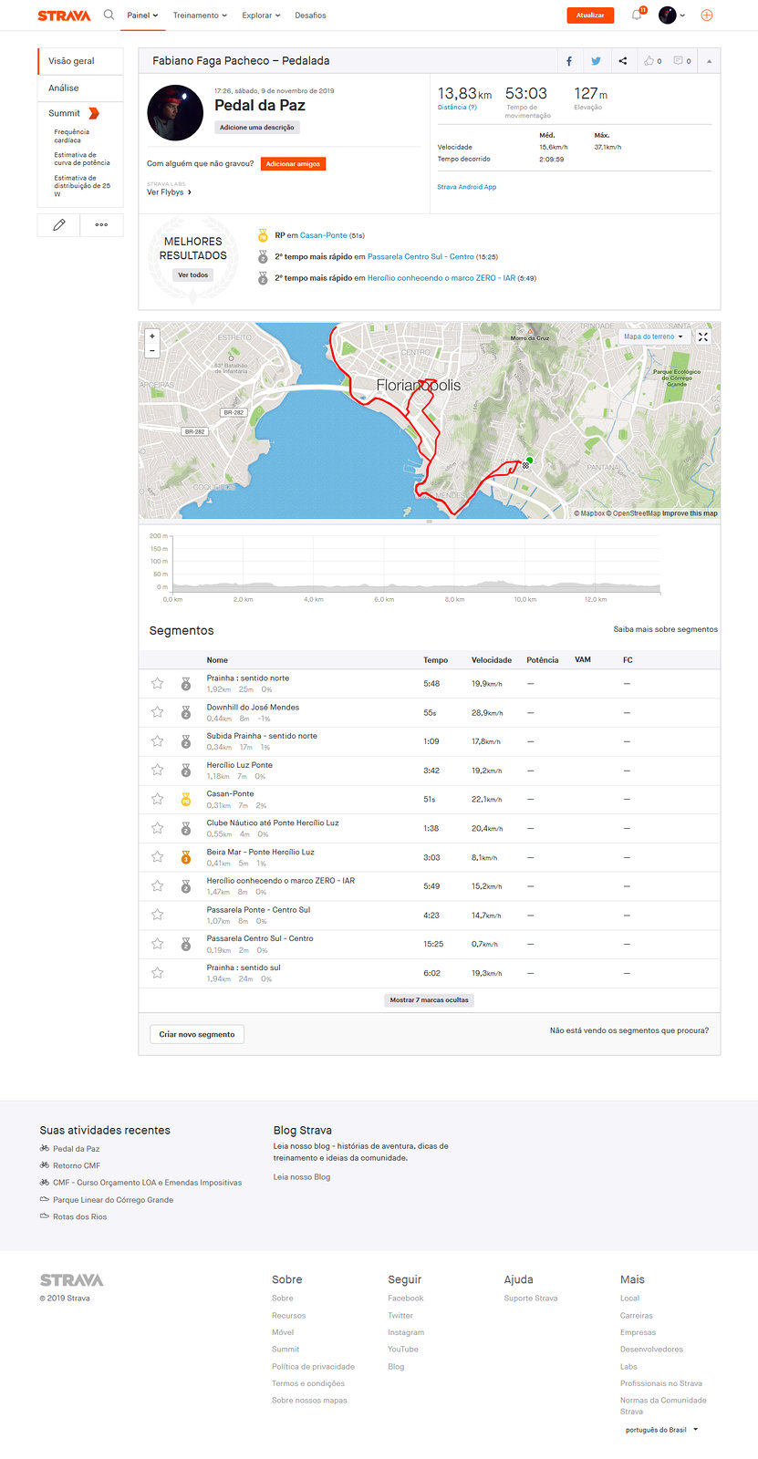Open Retorno CMF recent activity

pos(77,1165)
